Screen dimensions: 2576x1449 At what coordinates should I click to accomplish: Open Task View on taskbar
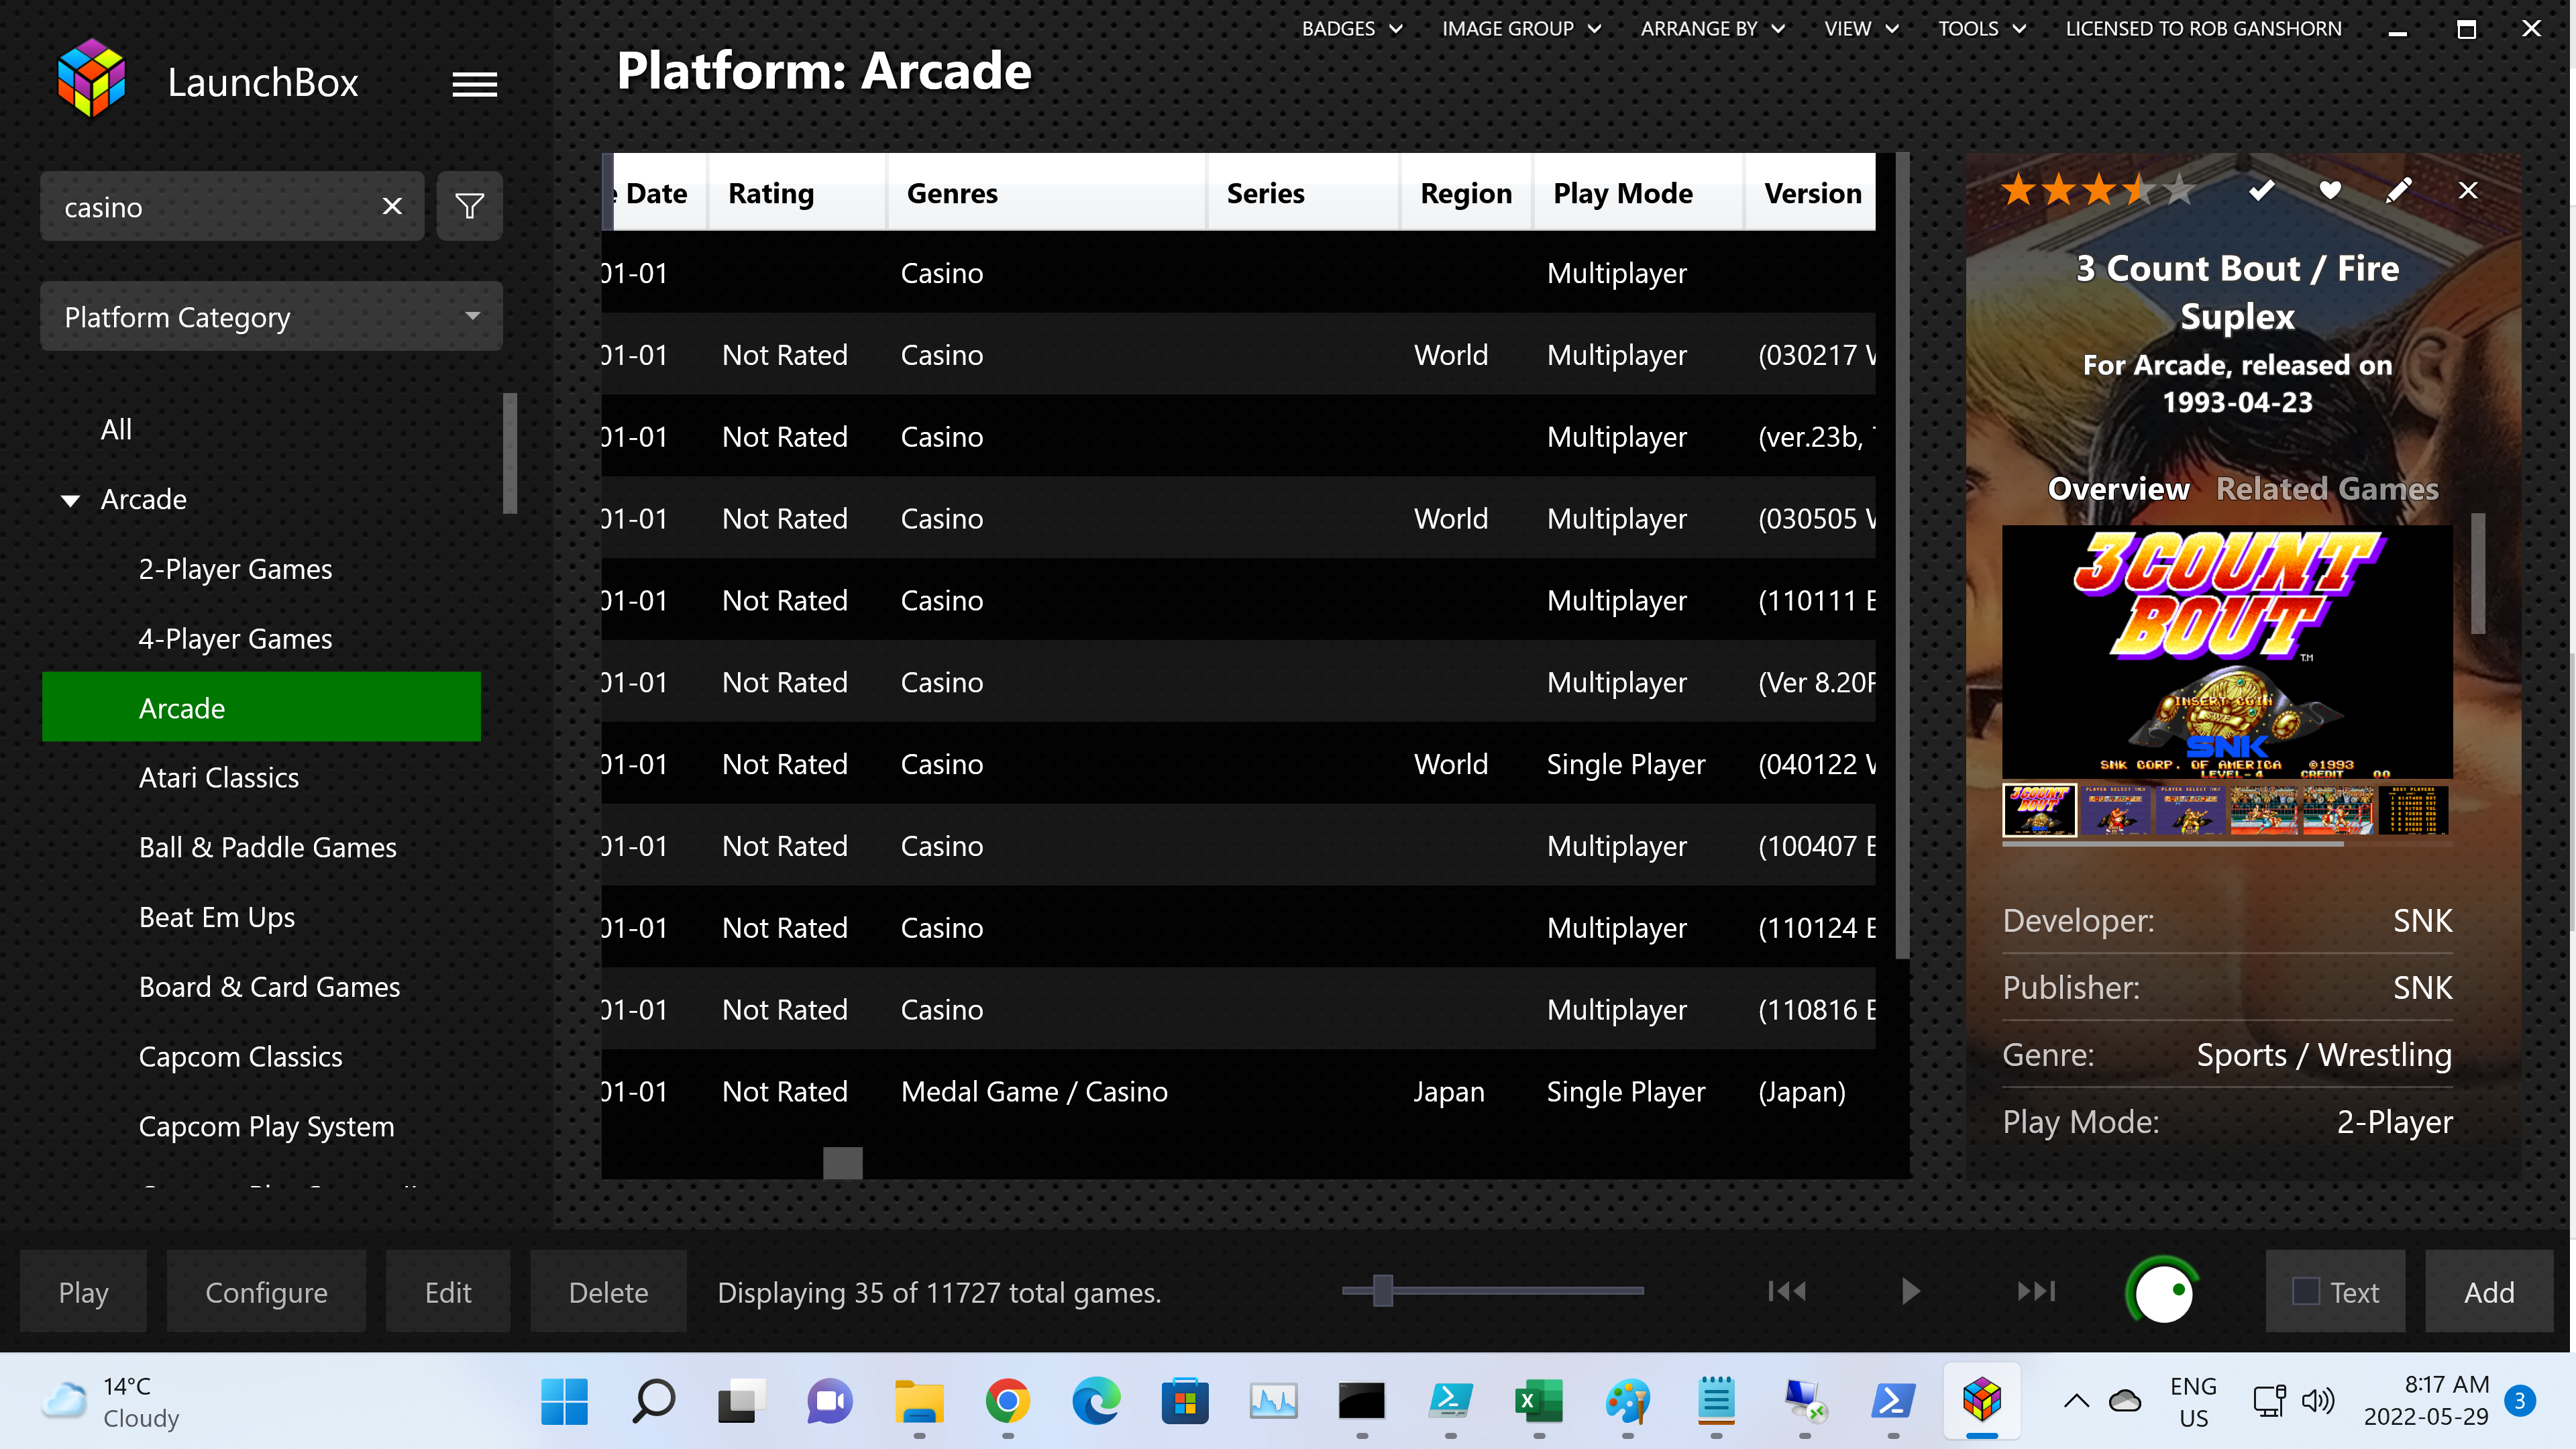pos(741,1401)
